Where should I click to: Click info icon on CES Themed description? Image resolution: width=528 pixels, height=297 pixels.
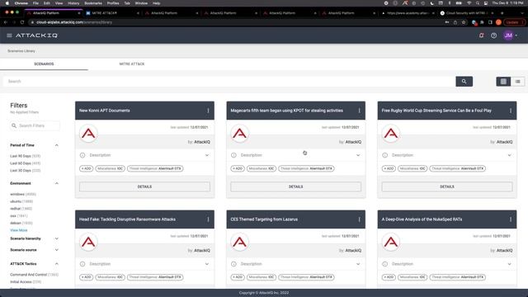pos(233,264)
